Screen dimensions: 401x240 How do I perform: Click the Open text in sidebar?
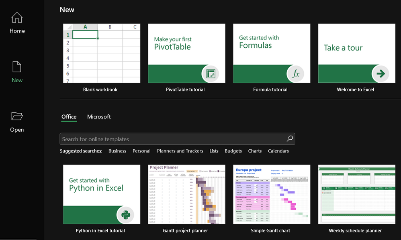pos(17,130)
